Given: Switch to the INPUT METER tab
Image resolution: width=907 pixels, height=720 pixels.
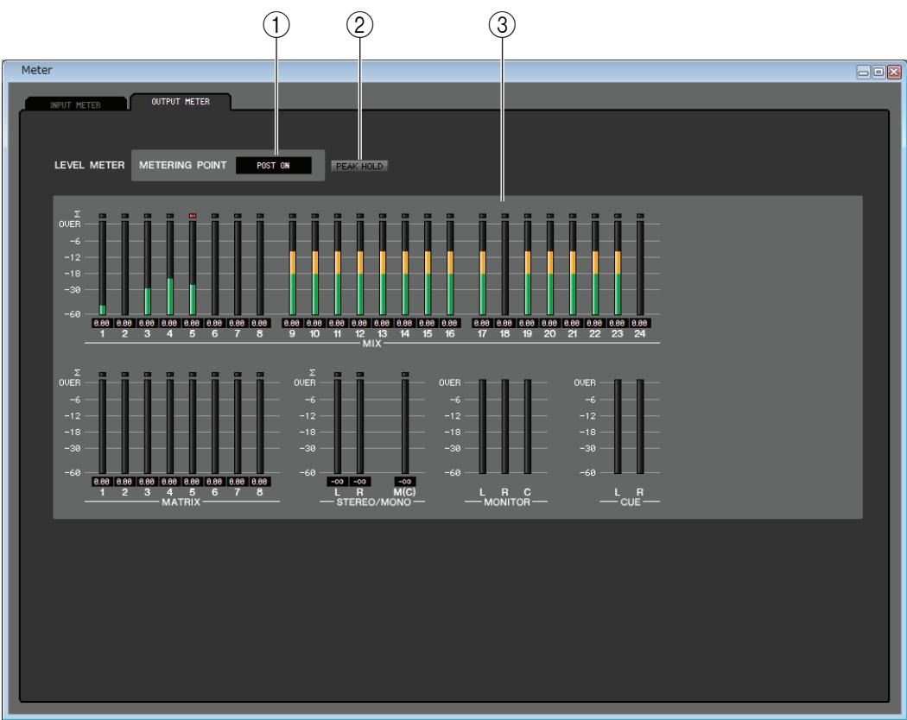Looking at the screenshot, I should tap(76, 104).
